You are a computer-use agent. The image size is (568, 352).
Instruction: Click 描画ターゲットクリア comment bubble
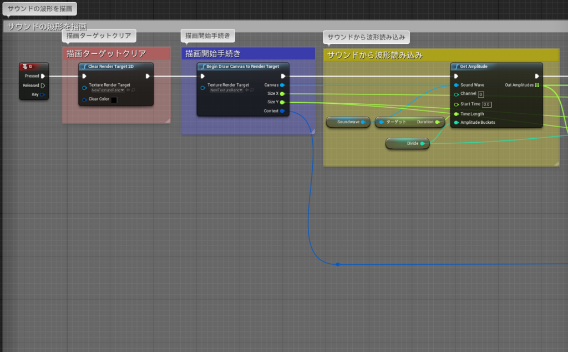99,36
